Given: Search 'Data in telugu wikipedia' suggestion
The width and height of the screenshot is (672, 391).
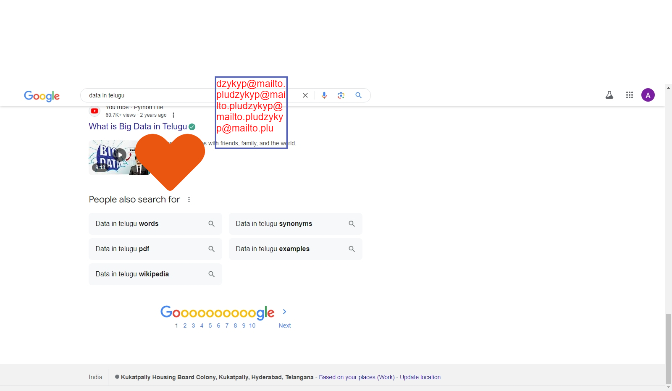Looking at the screenshot, I should point(155,274).
